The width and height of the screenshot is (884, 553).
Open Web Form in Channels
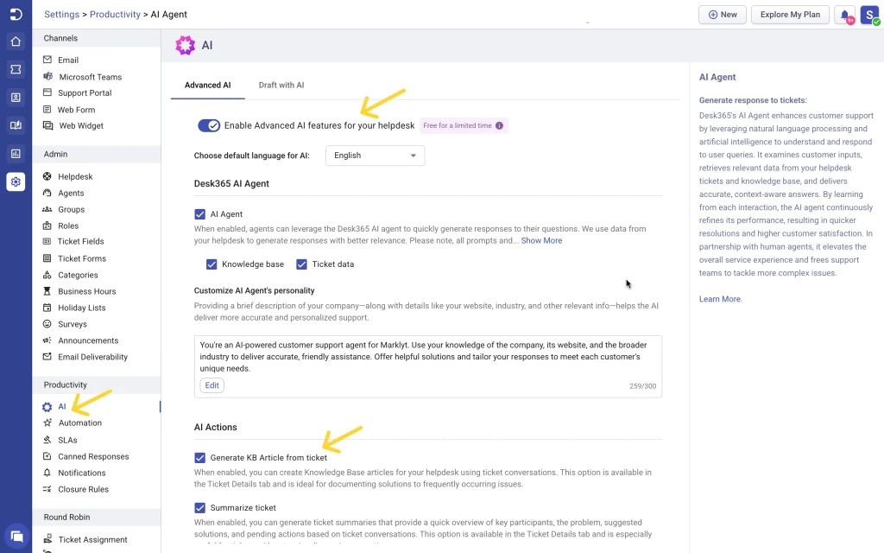point(76,110)
